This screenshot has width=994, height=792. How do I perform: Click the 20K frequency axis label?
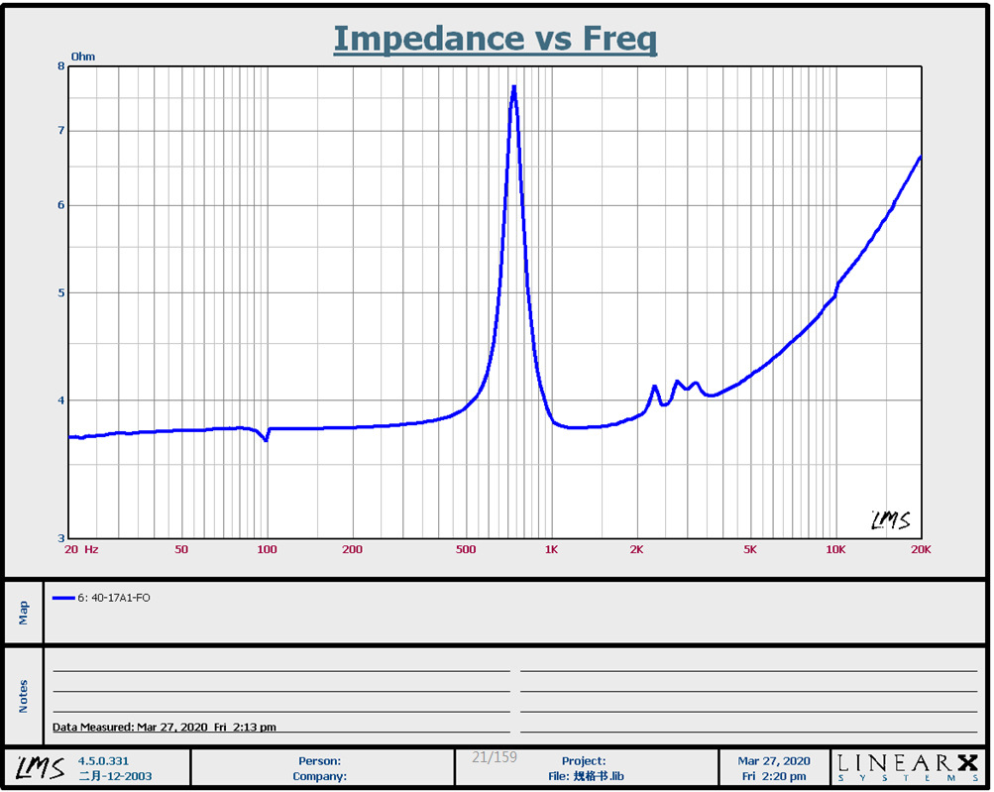coord(921,549)
